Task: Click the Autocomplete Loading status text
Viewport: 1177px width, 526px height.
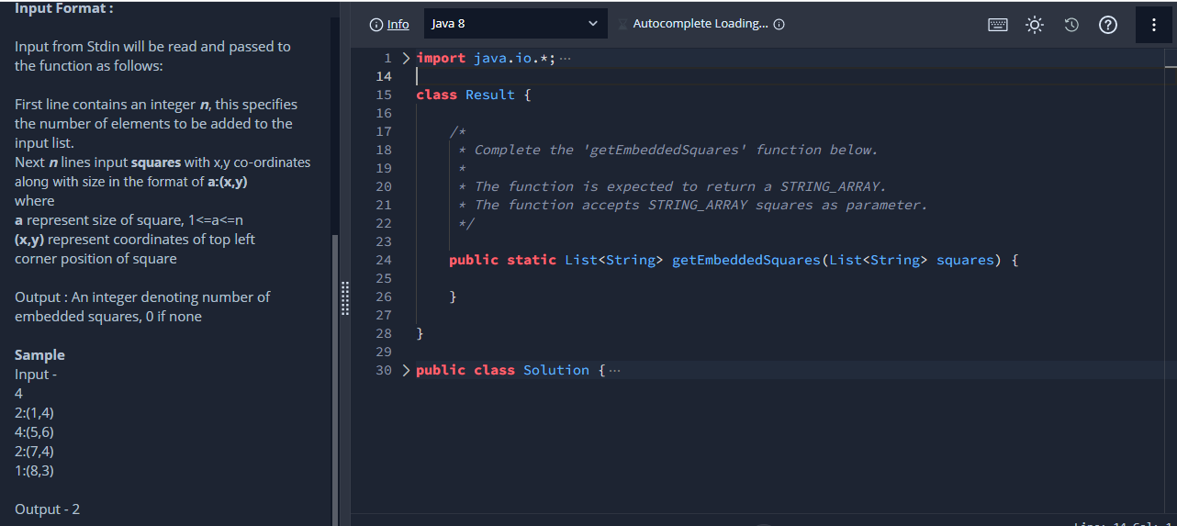Action: pyautogui.click(x=701, y=24)
